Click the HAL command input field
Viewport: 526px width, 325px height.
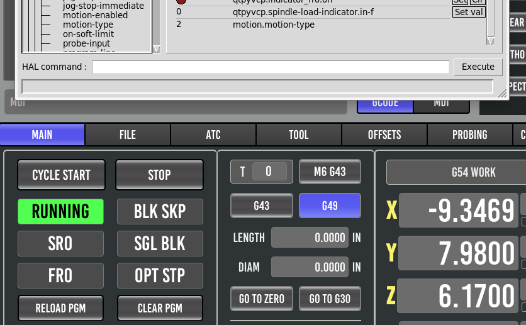click(x=271, y=67)
